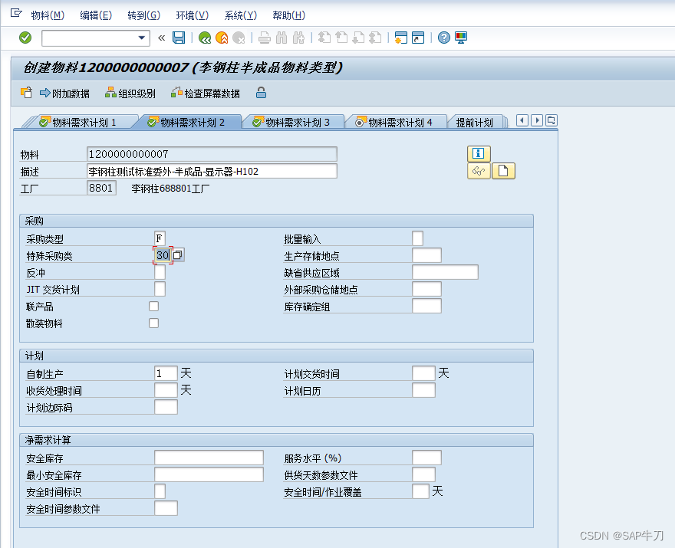The image size is (675, 548).
Task: Open the 转到(G) menu
Action: pos(143,15)
